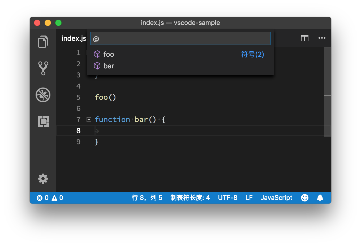Open the Extensions view icon
Viewport: 361px width, 246px height.
click(43, 122)
